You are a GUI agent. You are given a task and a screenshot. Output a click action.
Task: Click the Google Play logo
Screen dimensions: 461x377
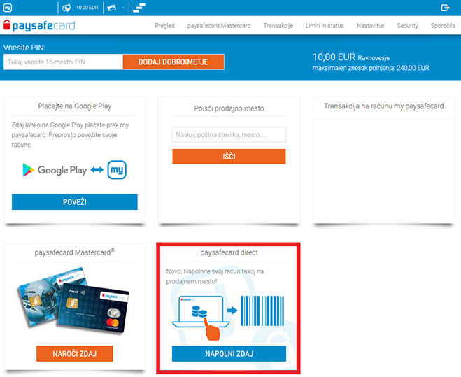[x=55, y=170]
